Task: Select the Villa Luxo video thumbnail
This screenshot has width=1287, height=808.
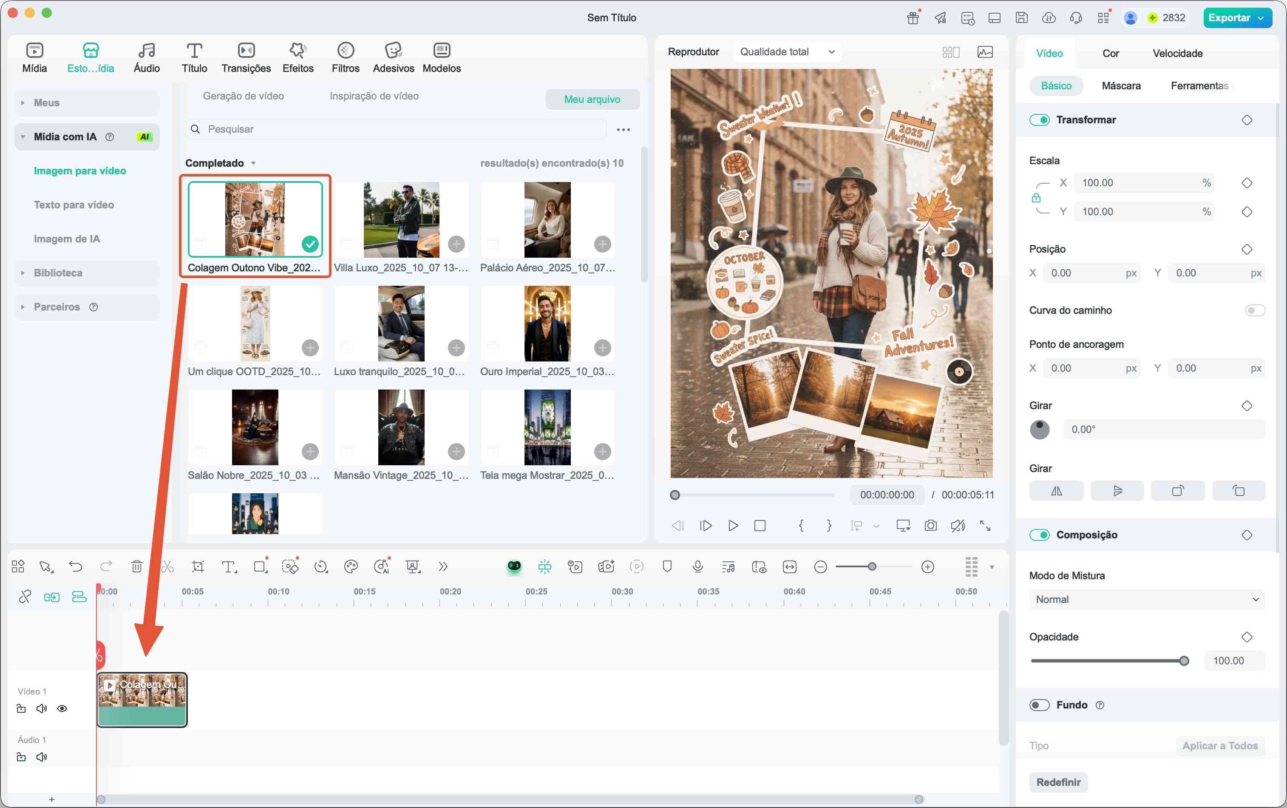Action: 401,220
